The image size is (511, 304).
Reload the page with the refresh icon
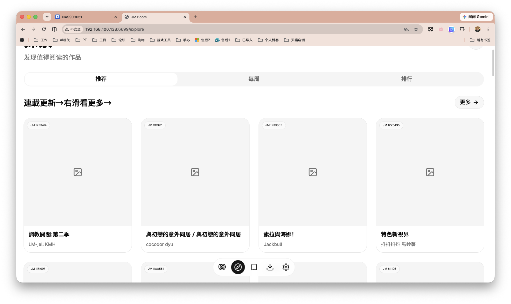pos(44,29)
